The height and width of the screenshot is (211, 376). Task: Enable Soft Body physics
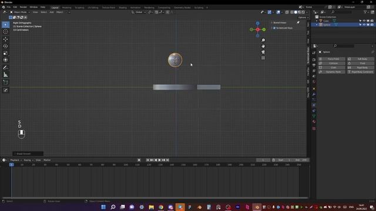(x=360, y=59)
